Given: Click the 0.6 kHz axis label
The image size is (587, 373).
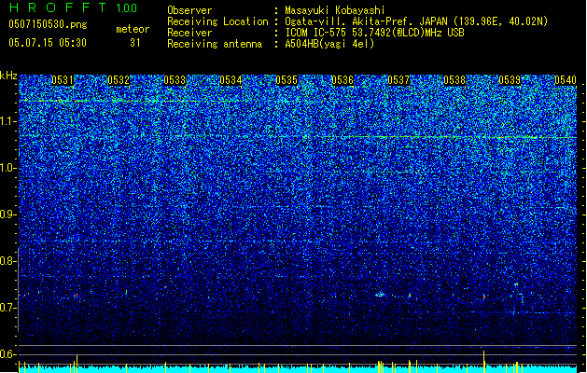Looking at the screenshot, I should pyautogui.click(x=7, y=354).
